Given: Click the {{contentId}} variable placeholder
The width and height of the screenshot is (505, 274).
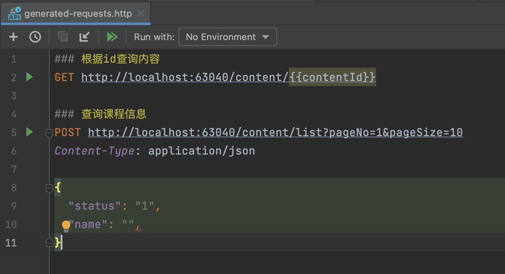Looking at the screenshot, I should [332, 77].
